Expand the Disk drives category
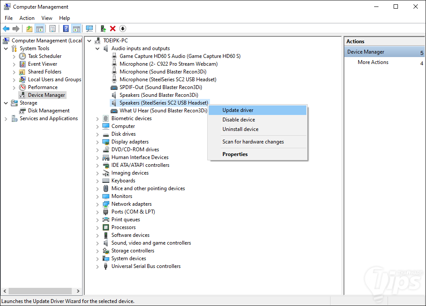This screenshot has width=426, height=306. (97, 134)
